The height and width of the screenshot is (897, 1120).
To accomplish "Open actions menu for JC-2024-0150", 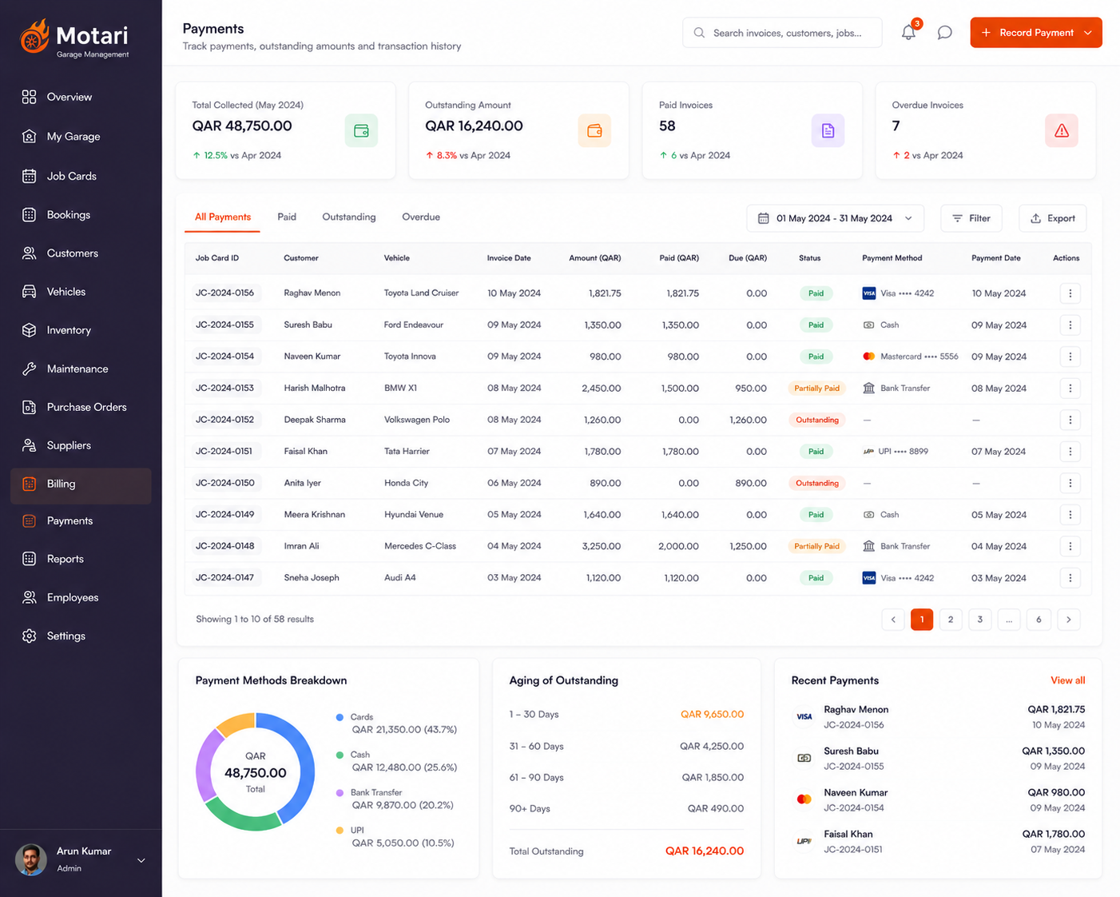I will tap(1070, 483).
